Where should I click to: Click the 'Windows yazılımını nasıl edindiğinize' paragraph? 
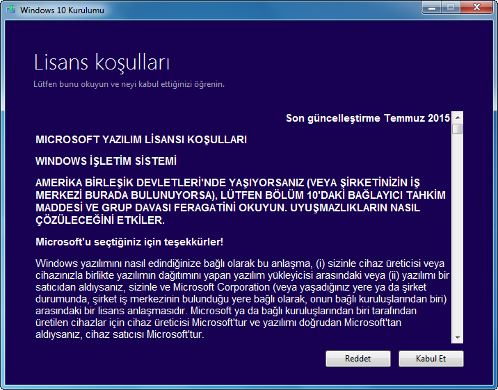point(242,299)
